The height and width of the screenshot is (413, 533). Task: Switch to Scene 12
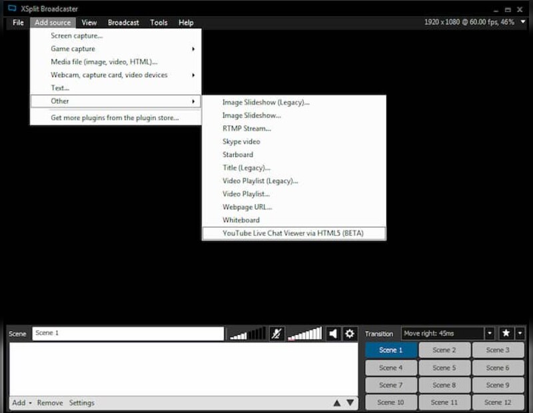tap(498, 402)
